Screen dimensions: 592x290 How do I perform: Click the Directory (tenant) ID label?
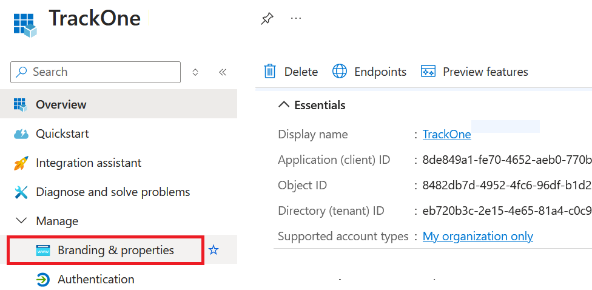[331, 211]
